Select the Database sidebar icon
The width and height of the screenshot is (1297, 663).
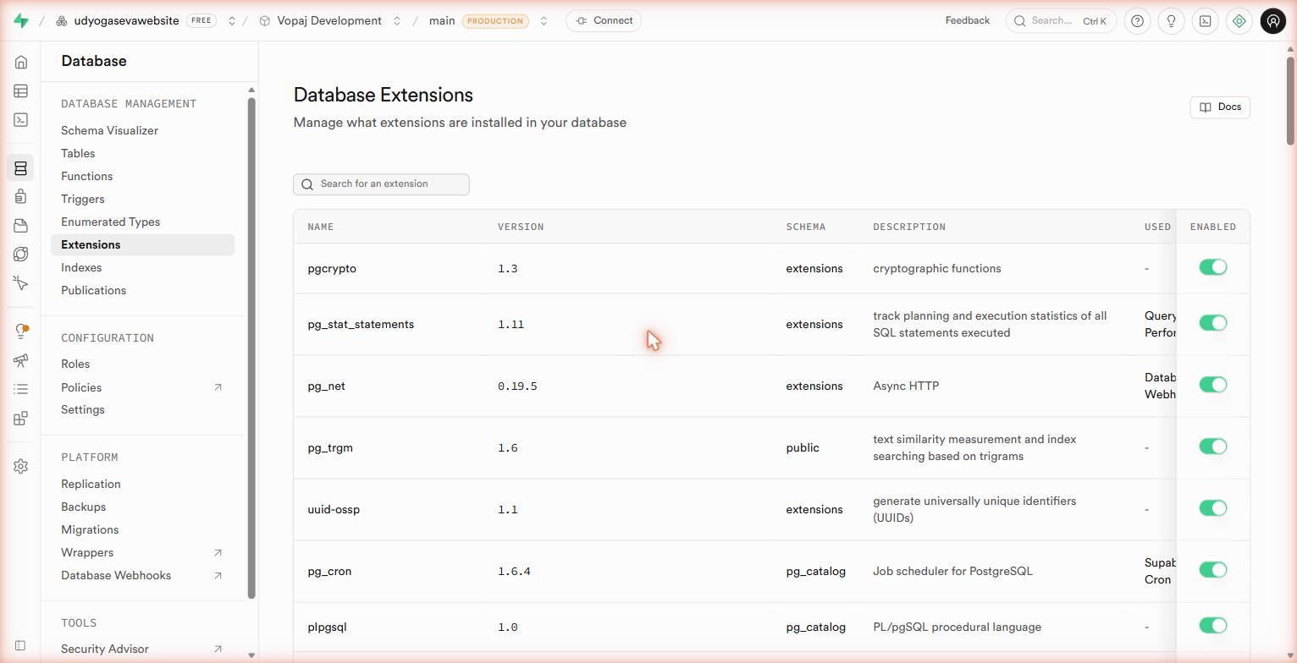click(x=21, y=168)
